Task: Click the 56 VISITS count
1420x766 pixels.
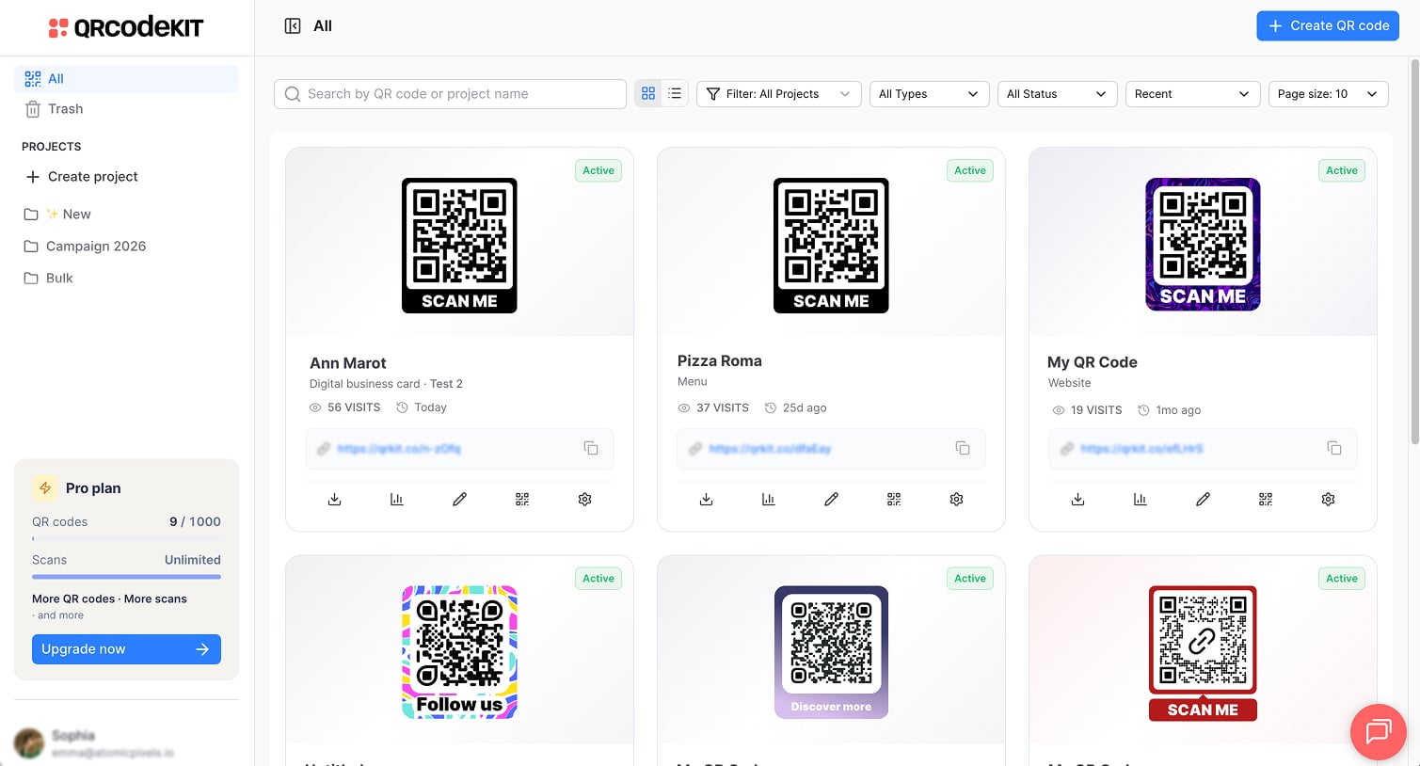Action: tap(354, 407)
